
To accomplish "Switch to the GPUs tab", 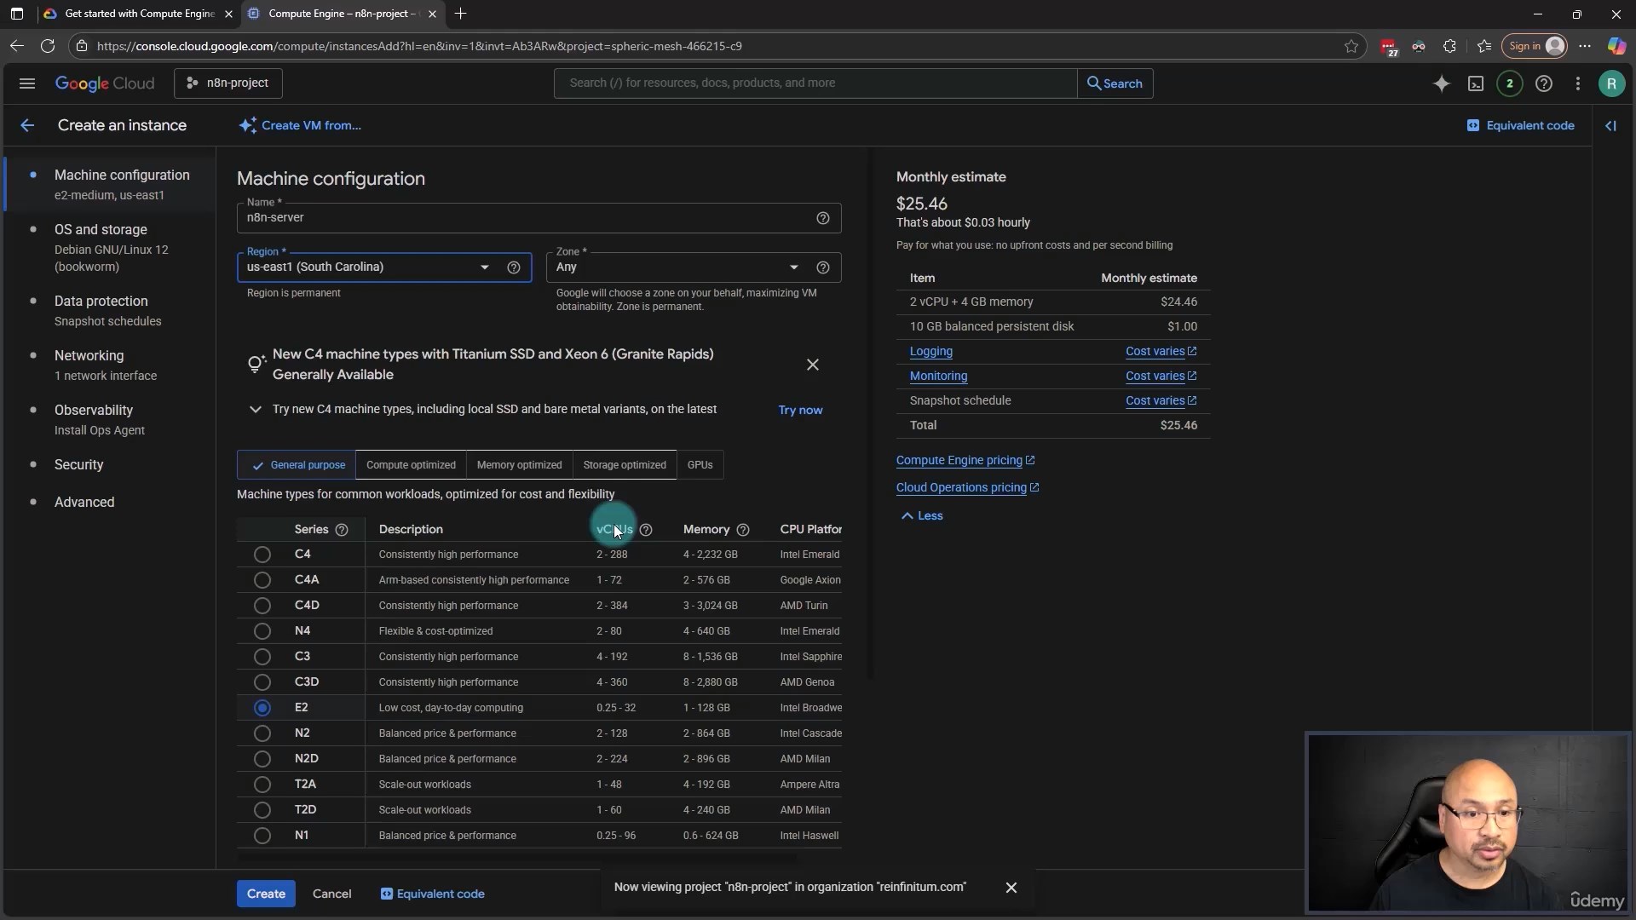I will 700,465.
